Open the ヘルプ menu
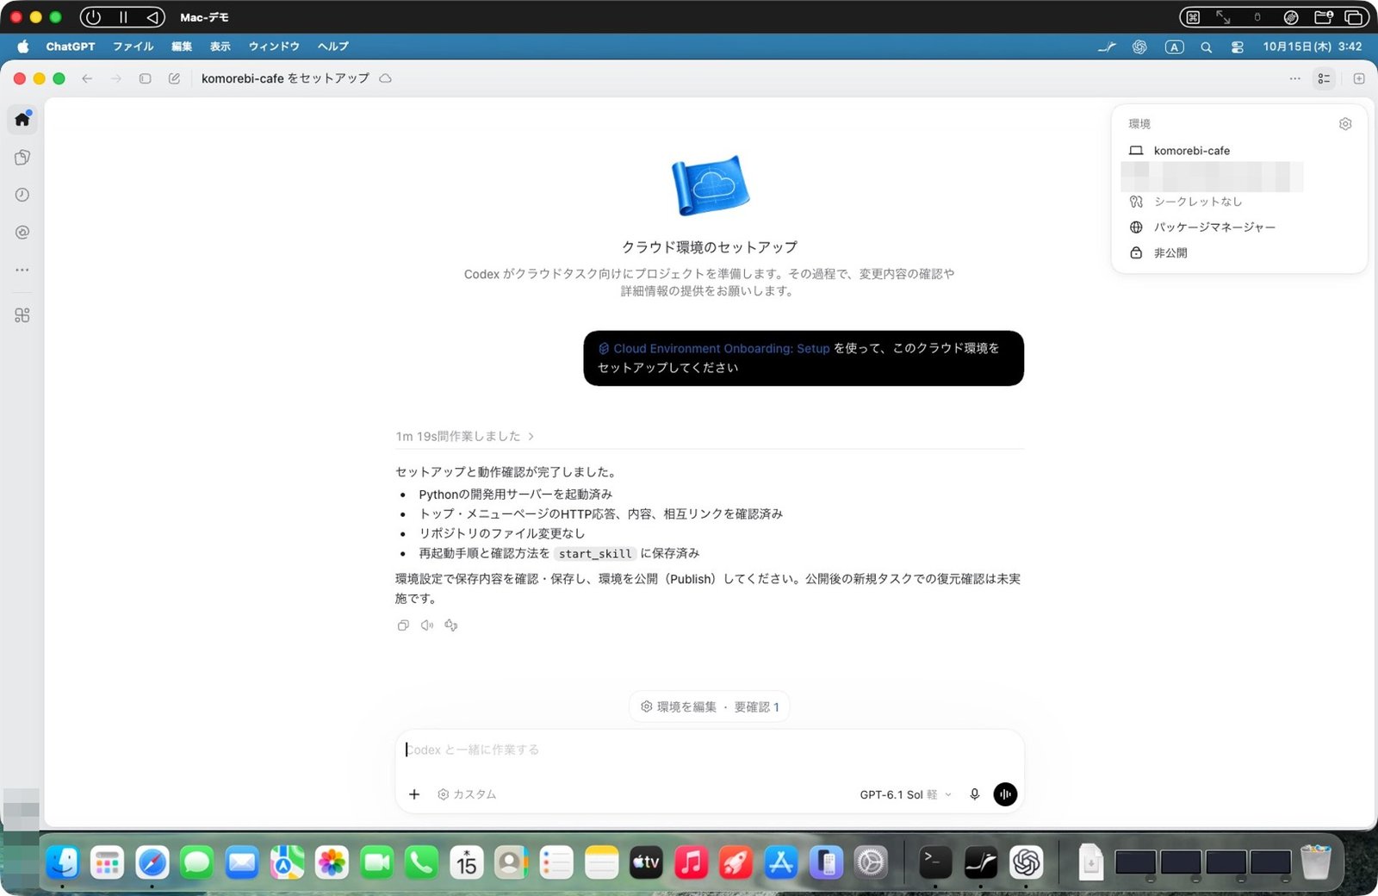Image resolution: width=1378 pixels, height=896 pixels. [333, 47]
